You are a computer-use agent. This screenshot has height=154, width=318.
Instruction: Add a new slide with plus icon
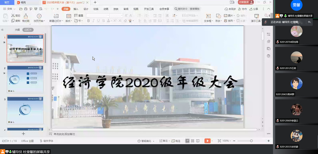click(x=23, y=134)
